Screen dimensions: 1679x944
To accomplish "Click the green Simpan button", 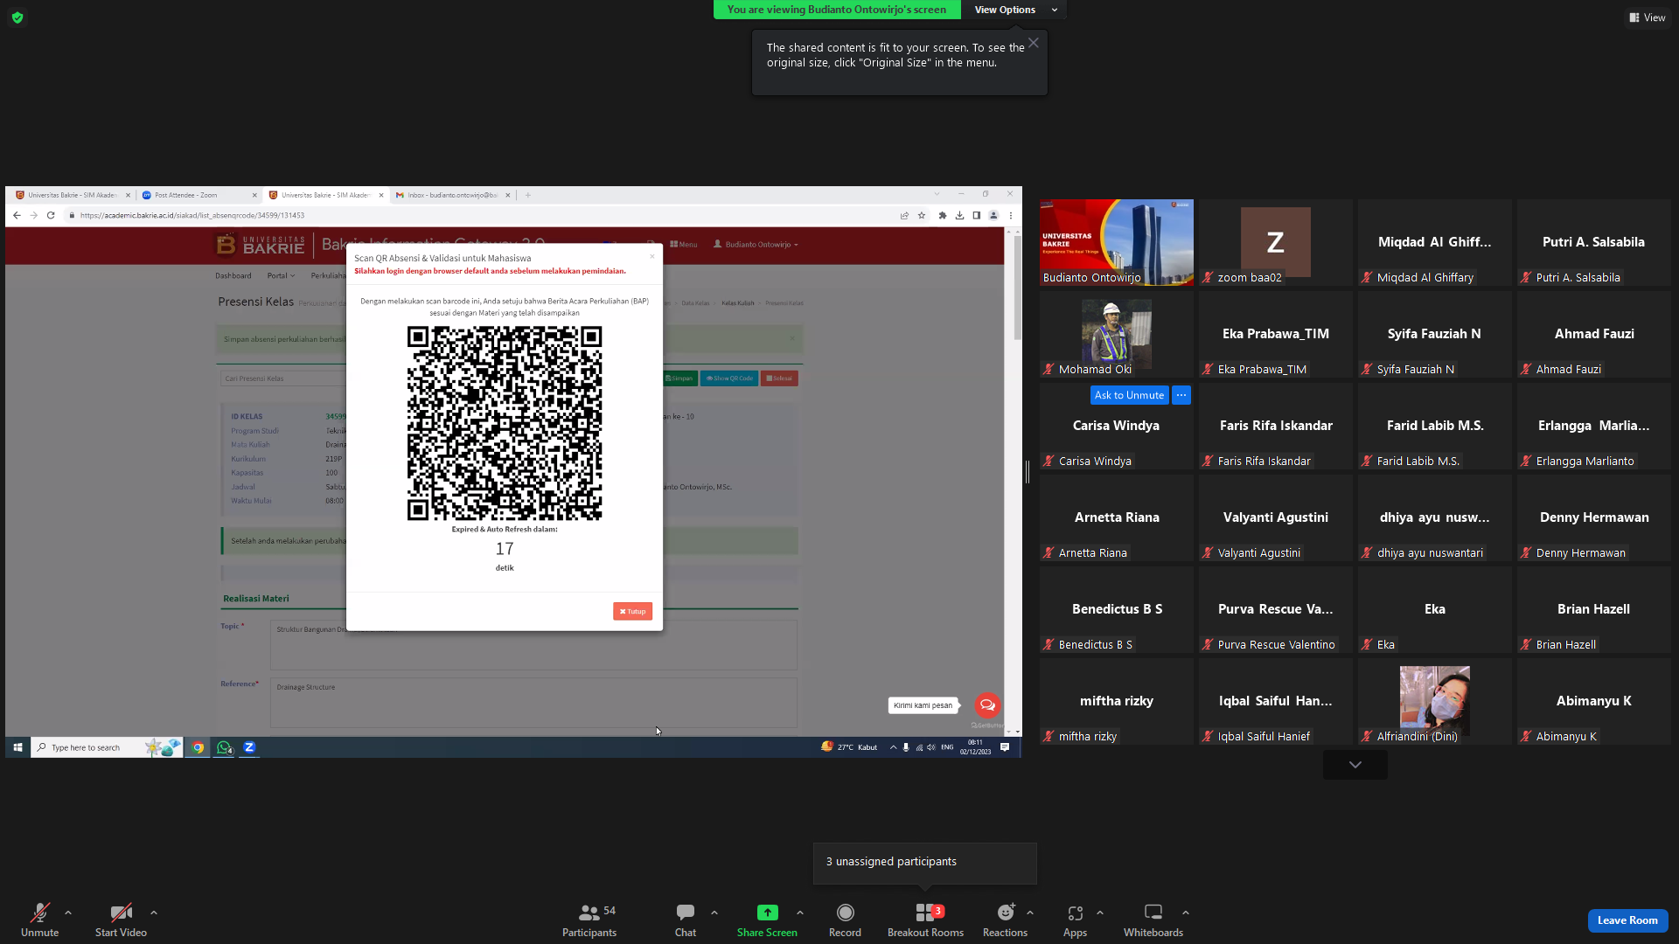I will 679,378.
